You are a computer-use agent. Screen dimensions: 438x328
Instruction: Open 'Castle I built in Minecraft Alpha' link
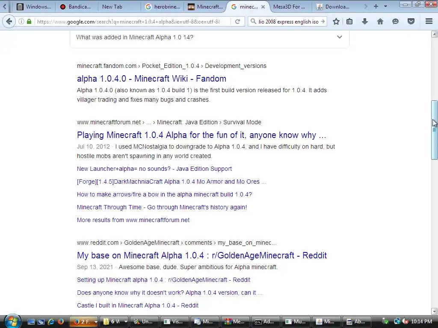pos(138,305)
